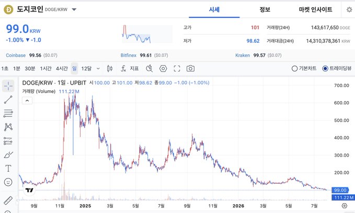This screenshot has height=213, width=355.
Task: Select the text annotation tool
Action: [8, 169]
